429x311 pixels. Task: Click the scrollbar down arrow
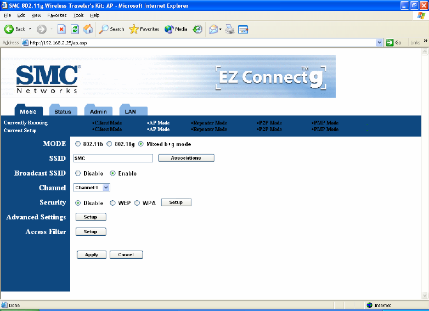coord(425,296)
